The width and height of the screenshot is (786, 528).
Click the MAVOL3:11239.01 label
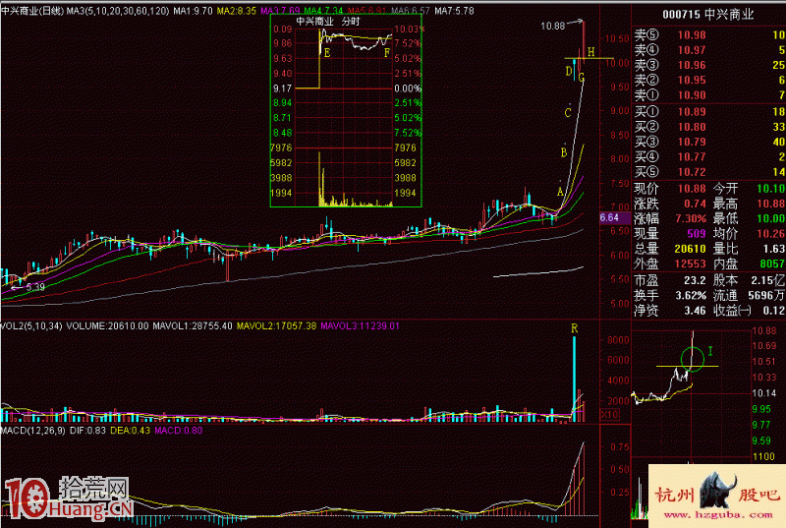[x=360, y=325]
